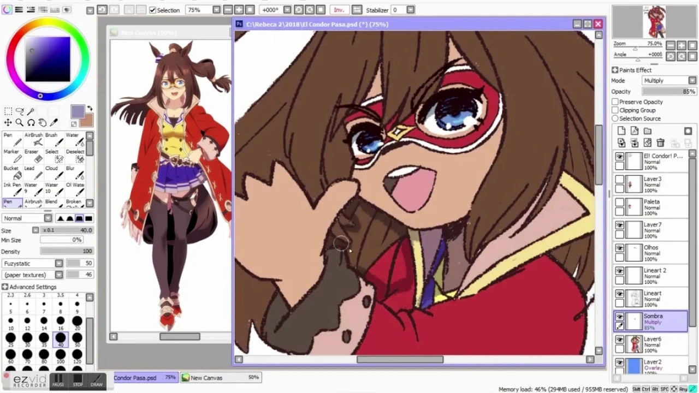Select the Selection Source radio button
This screenshot has width=699, height=393.
point(615,118)
